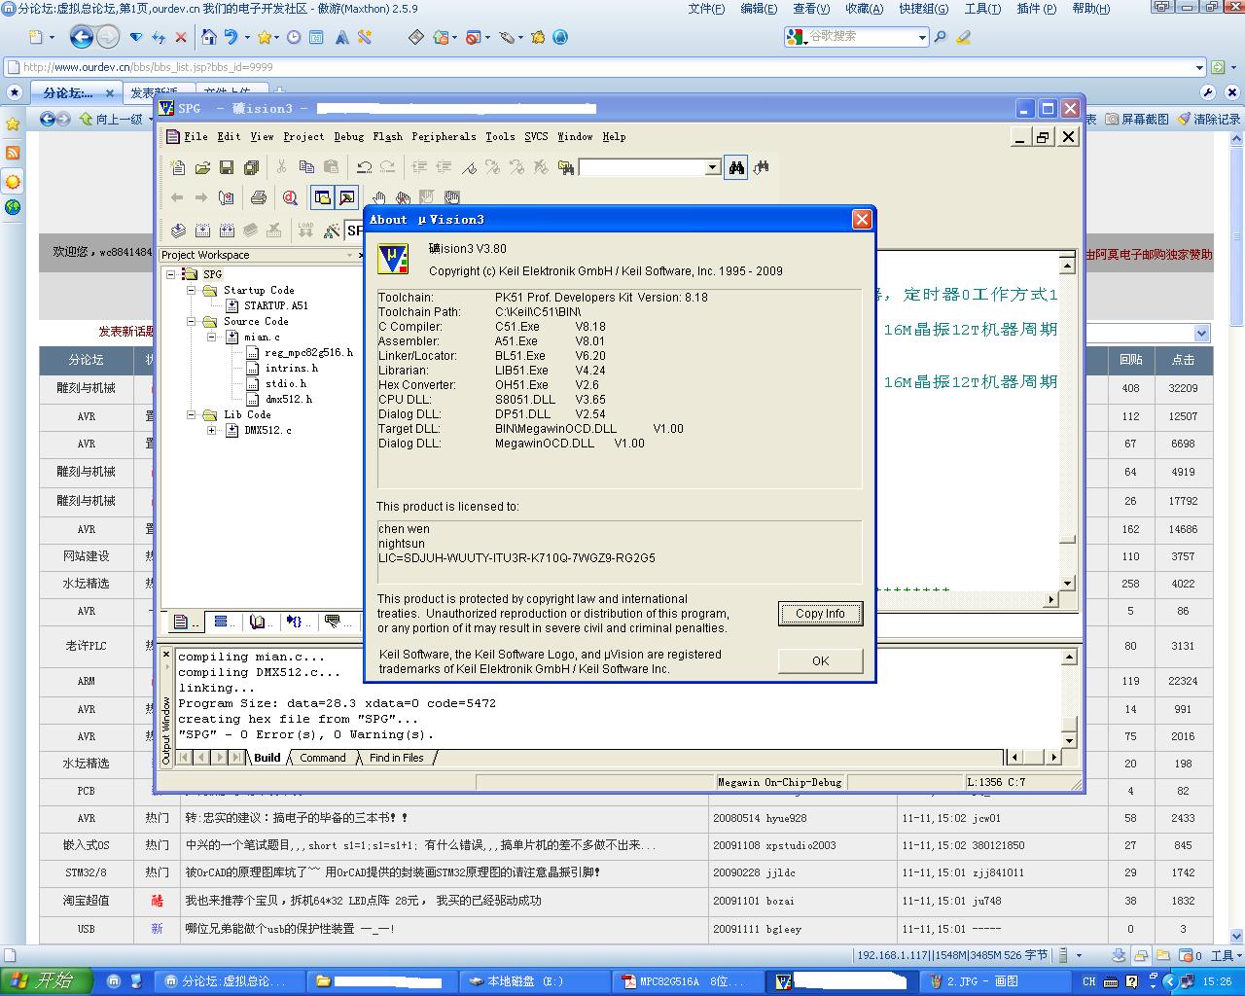Screen dimensions: 1245x996
Task: Open Keil File menu
Action: click(196, 136)
